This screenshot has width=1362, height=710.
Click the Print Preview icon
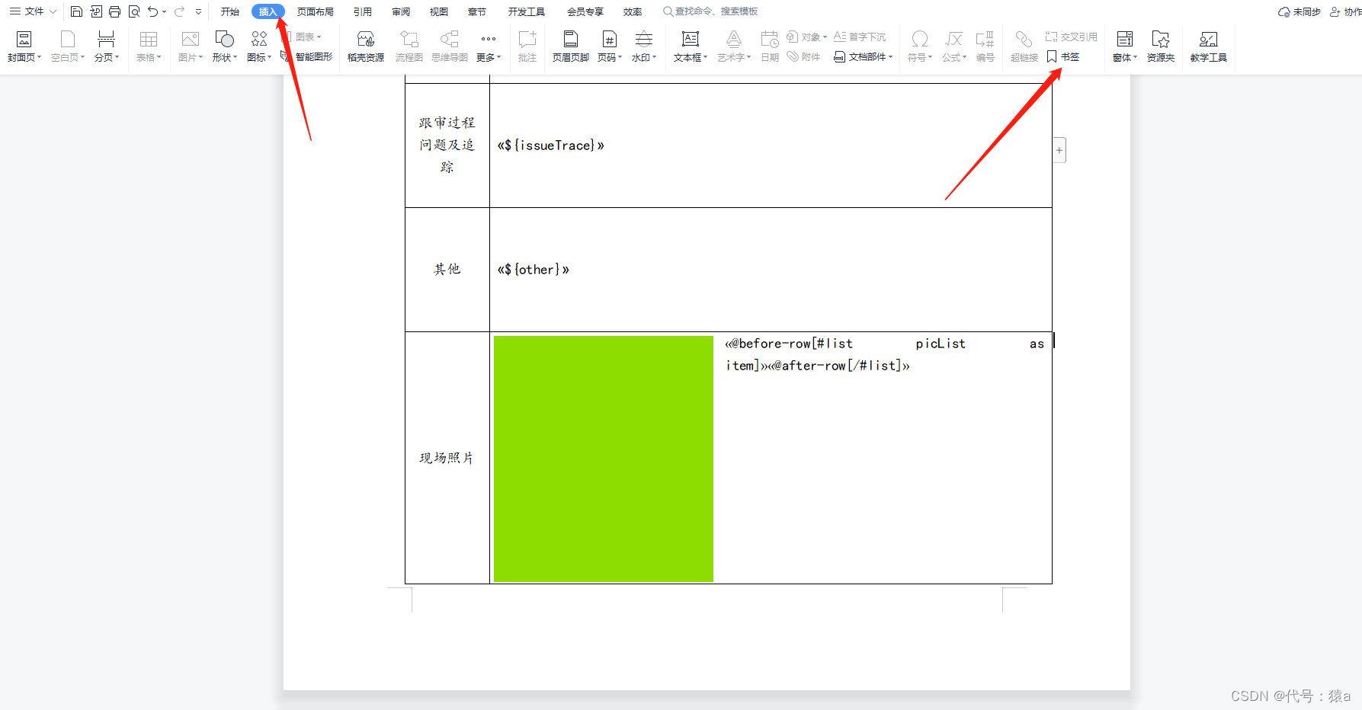(x=134, y=11)
